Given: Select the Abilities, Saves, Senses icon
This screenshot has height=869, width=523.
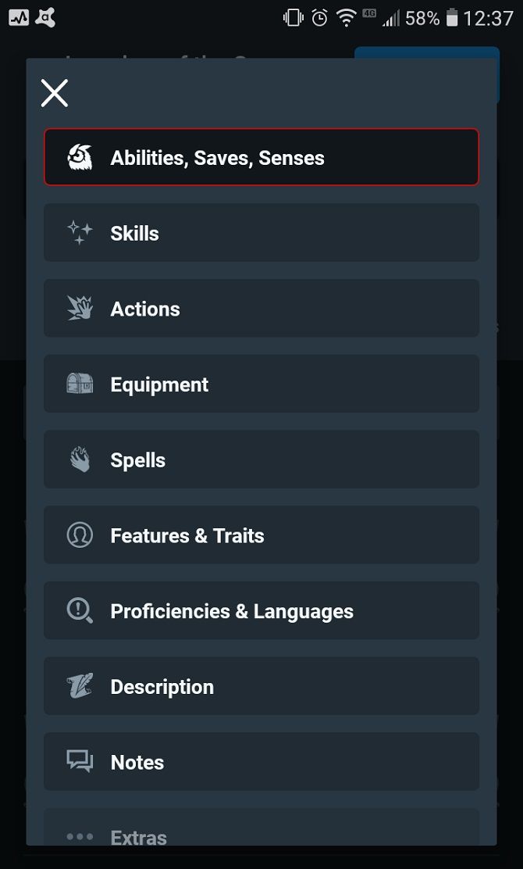Looking at the screenshot, I should 79,157.
